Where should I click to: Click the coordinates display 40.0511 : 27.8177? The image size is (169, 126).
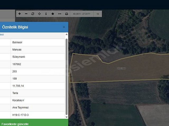(x=82, y=14)
